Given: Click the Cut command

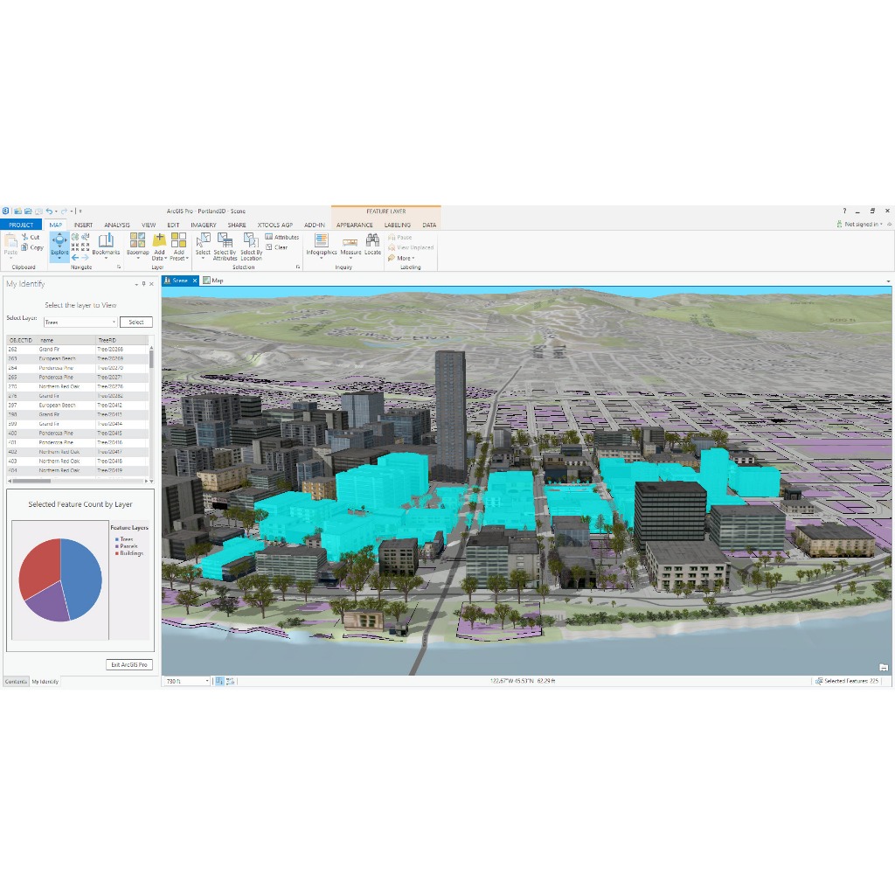Looking at the screenshot, I should pyautogui.click(x=31, y=237).
